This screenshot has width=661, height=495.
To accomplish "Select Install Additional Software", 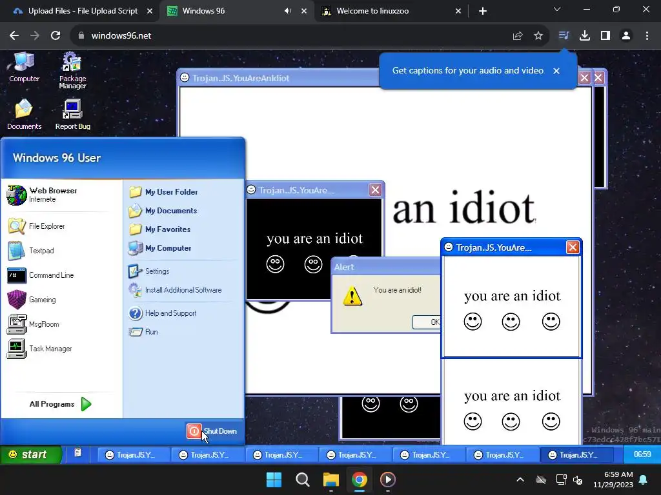I will click(x=175, y=290).
